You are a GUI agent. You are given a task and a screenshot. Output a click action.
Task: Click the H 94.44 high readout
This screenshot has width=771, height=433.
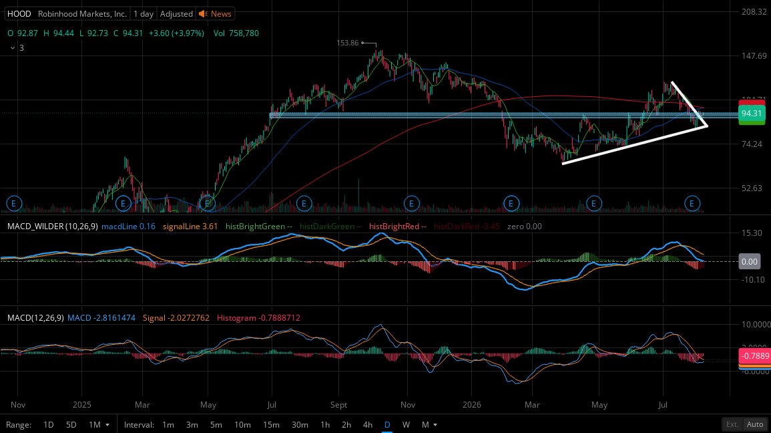click(59, 33)
